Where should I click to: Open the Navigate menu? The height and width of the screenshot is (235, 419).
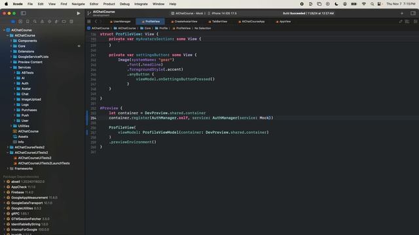[x=79, y=4]
